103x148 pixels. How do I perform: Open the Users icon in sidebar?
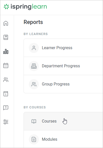click(6, 80)
